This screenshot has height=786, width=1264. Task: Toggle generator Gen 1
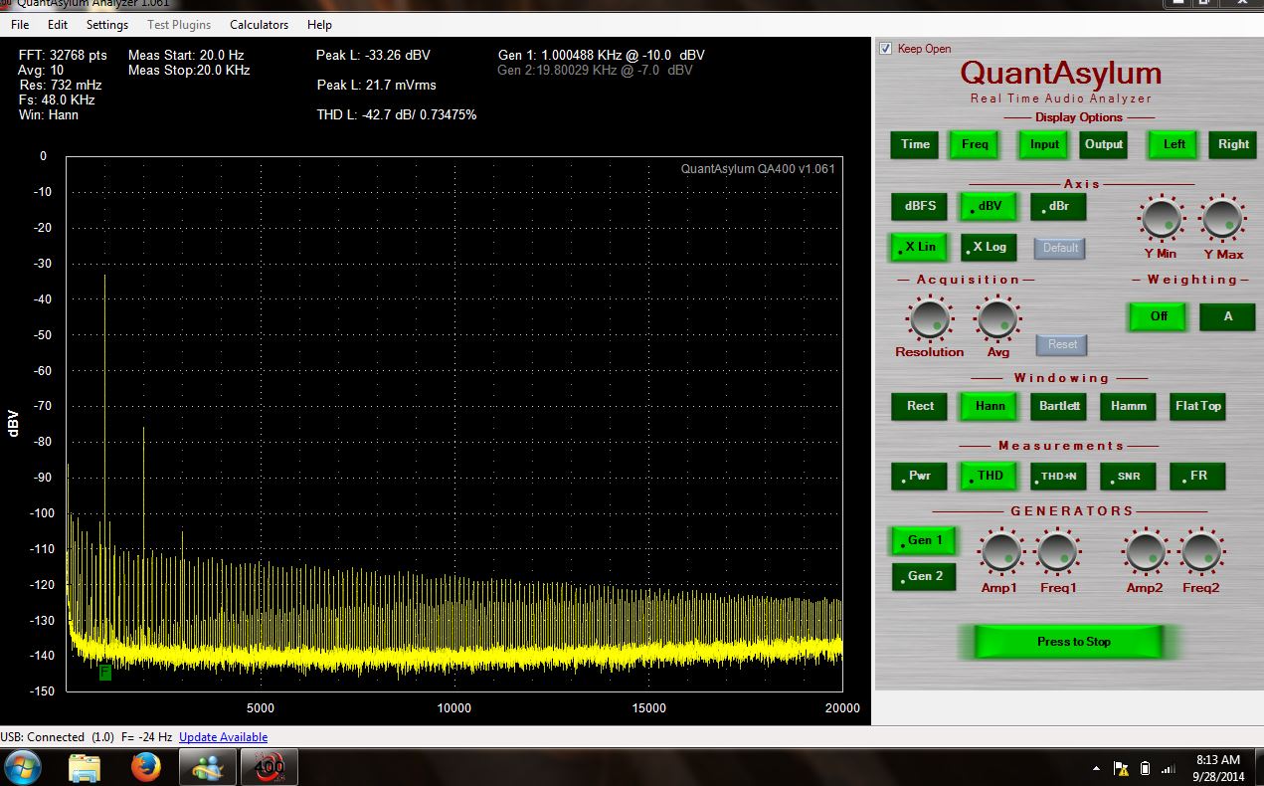click(x=924, y=540)
